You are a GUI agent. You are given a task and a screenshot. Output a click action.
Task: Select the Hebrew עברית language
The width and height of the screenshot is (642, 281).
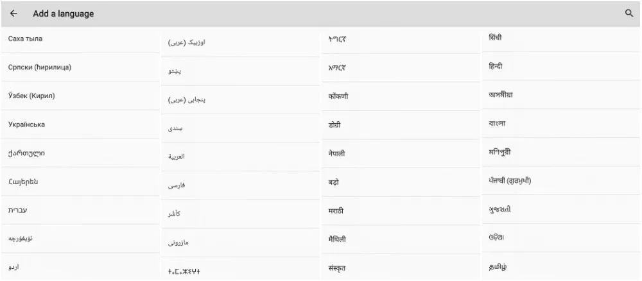pos(80,210)
